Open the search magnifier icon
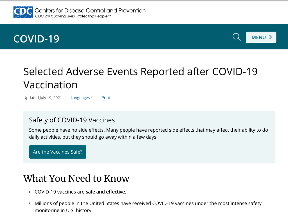288x216 pixels. [x=237, y=37]
